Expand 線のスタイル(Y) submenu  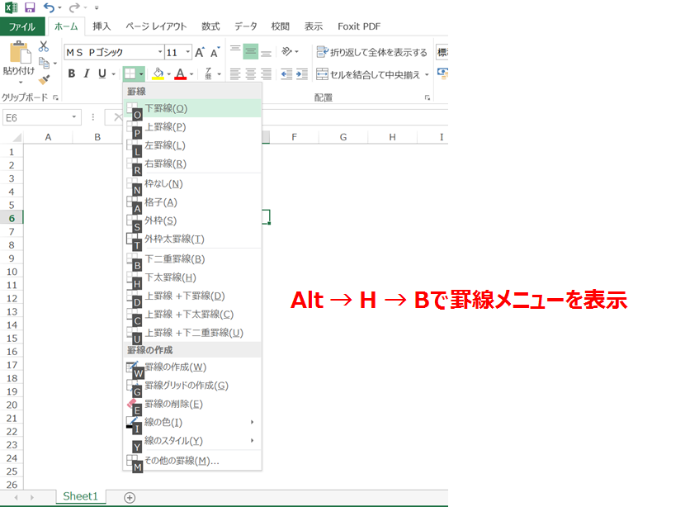coord(192,440)
